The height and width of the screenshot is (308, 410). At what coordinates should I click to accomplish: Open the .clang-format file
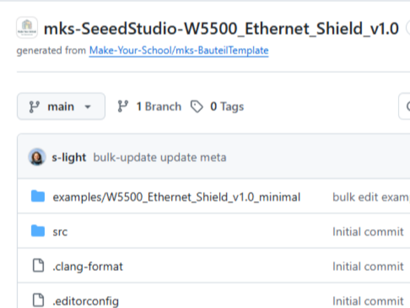coord(88,266)
